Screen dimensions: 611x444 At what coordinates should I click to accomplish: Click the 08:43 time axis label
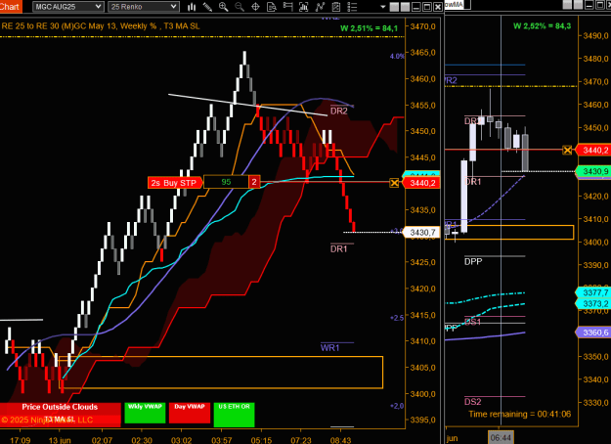[340, 440]
